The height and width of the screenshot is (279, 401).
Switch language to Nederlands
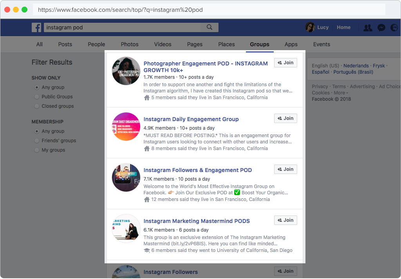click(356, 66)
